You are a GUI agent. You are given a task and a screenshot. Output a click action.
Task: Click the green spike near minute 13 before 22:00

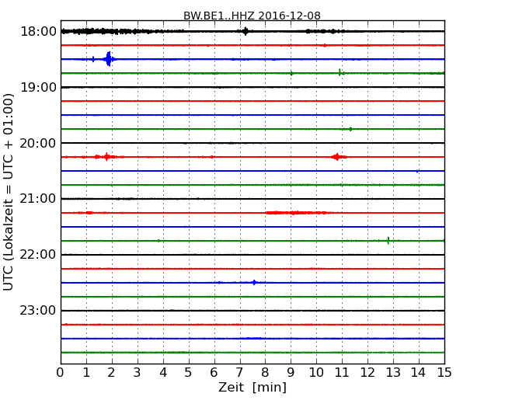click(x=388, y=240)
